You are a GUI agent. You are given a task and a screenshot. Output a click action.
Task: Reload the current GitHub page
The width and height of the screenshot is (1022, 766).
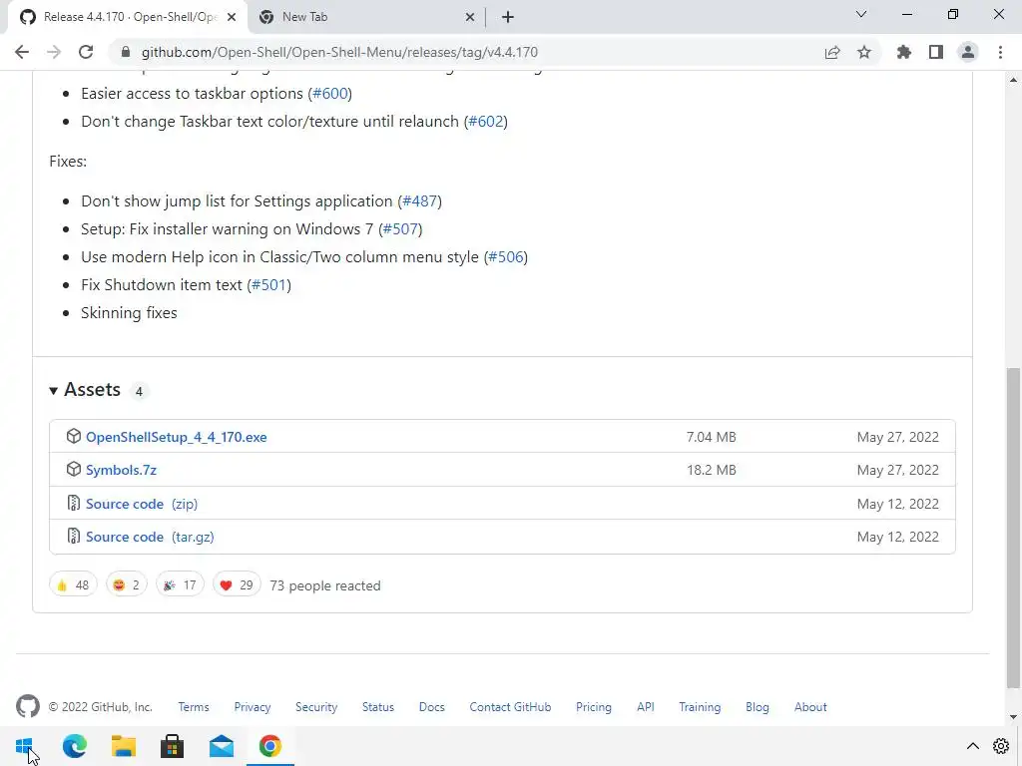86,52
